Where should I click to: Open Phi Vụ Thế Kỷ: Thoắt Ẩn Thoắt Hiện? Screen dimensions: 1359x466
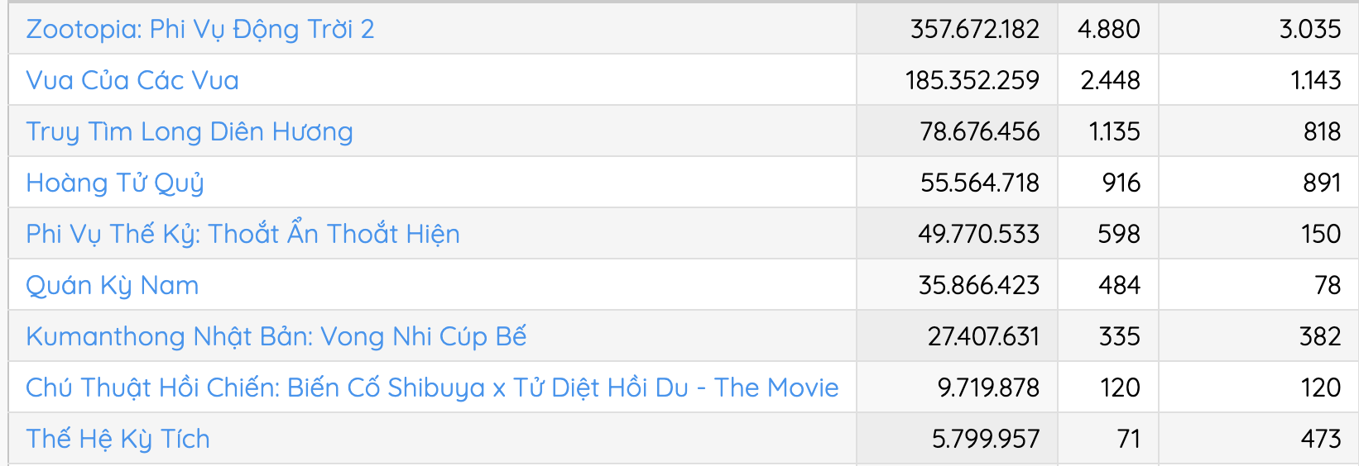tap(243, 235)
